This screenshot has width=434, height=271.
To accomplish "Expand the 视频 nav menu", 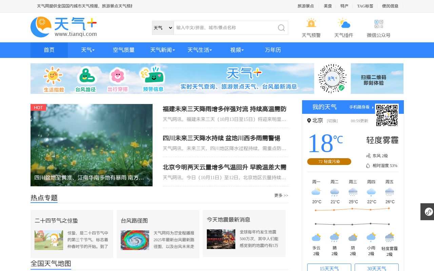I will pos(237,50).
